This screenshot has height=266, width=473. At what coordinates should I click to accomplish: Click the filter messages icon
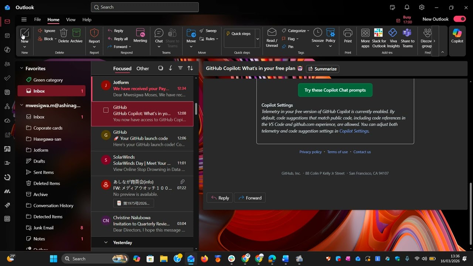coord(180,68)
